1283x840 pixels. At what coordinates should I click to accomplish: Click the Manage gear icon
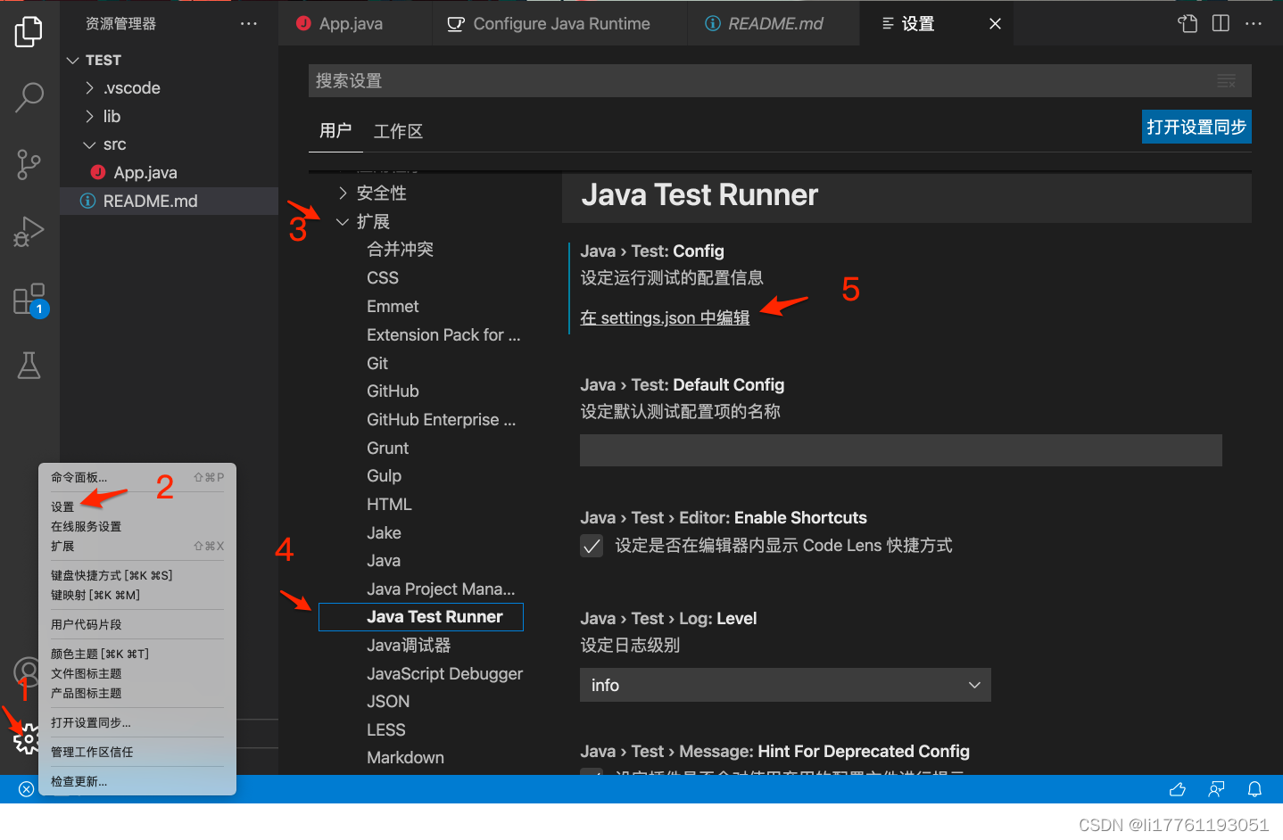pos(27,738)
